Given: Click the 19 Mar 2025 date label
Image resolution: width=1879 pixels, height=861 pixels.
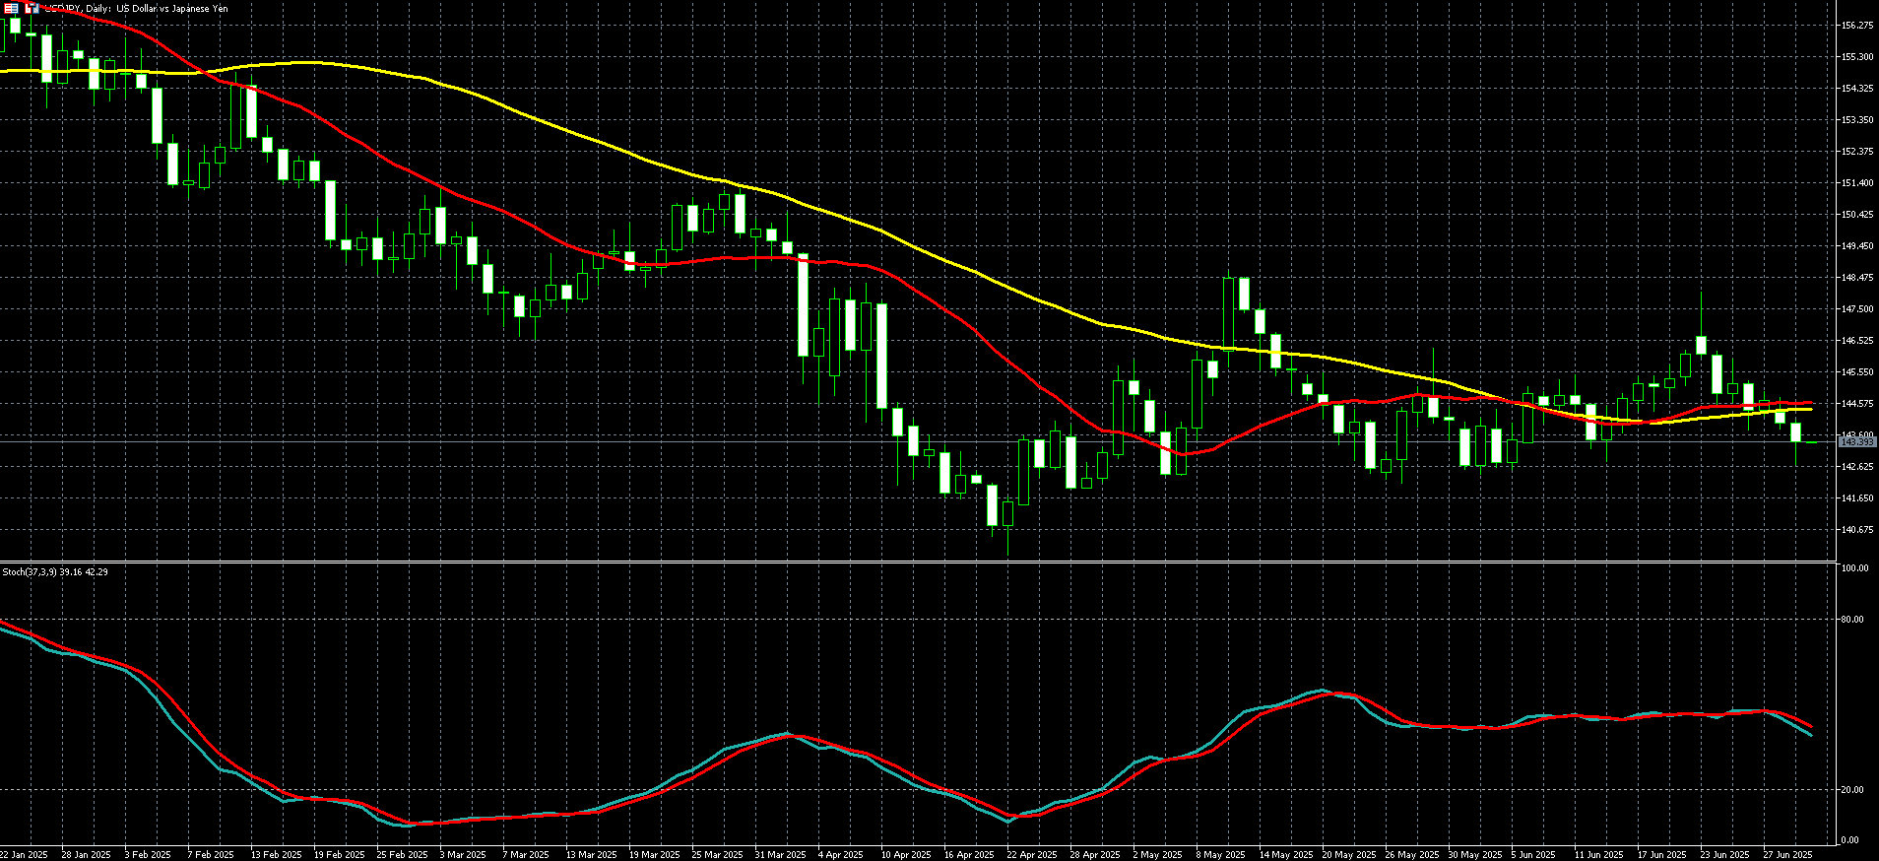Looking at the screenshot, I should (655, 855).
